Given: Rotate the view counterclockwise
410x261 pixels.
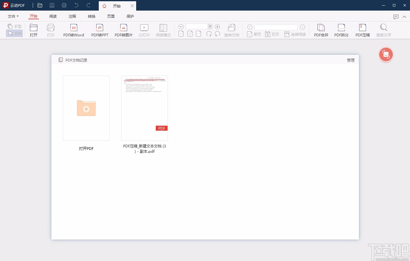Looking at the screenshot, I should (217, 34).
